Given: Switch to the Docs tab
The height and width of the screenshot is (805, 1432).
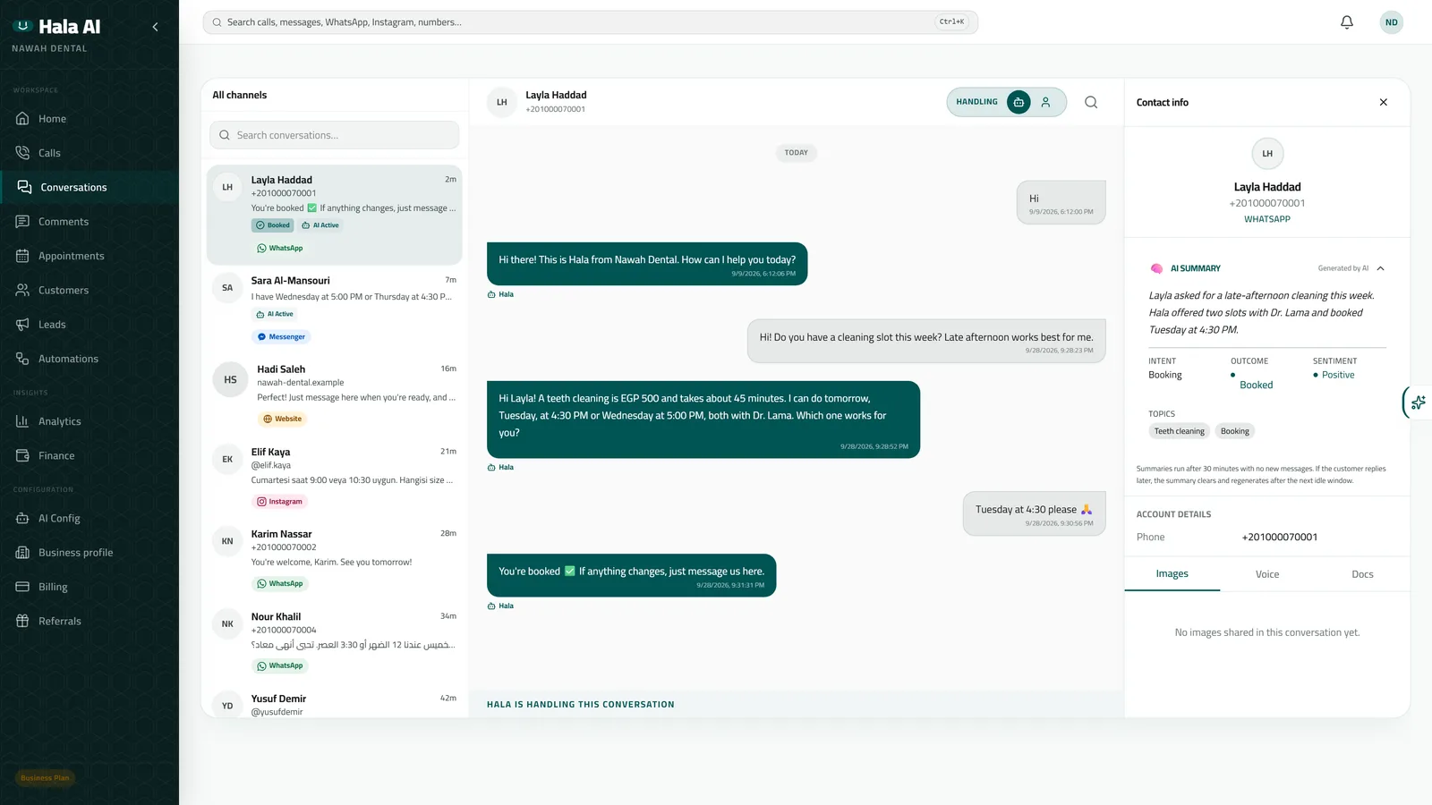Looking at the screenshot, I should tap(1362, 574).
